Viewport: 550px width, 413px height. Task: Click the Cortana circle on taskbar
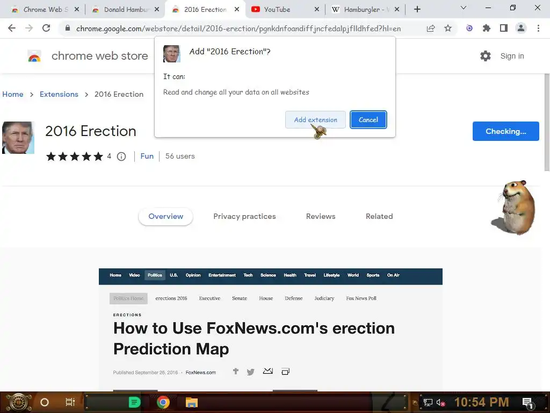[x=44, y=402]
